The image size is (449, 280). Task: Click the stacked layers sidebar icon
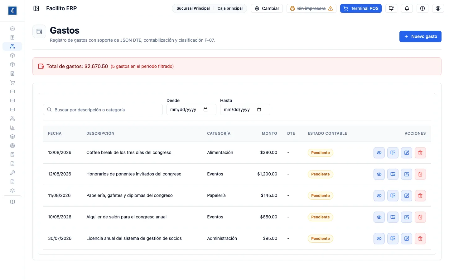12,137
